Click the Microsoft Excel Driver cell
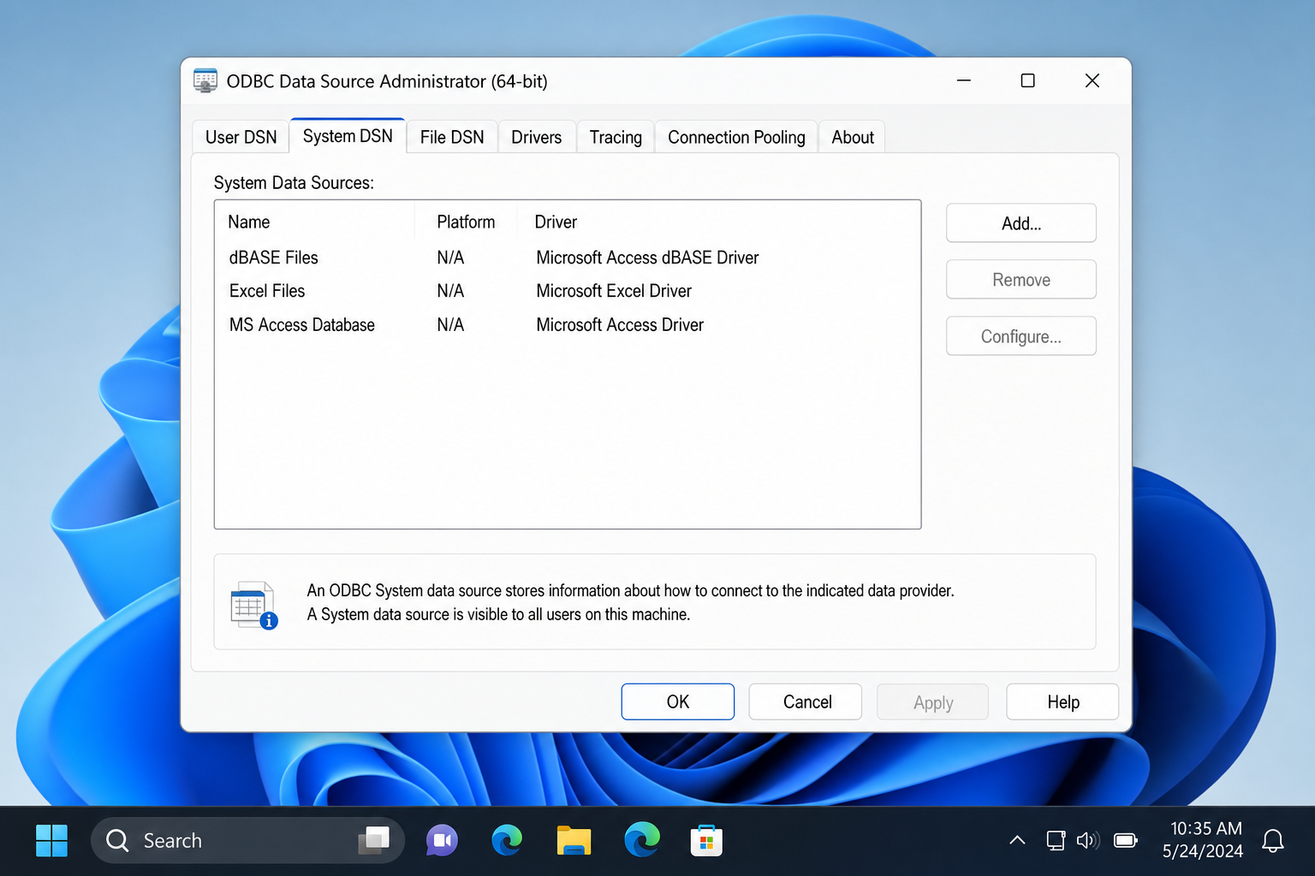Viewport: 1315px width, 876px height. click(x=614, y=291)
